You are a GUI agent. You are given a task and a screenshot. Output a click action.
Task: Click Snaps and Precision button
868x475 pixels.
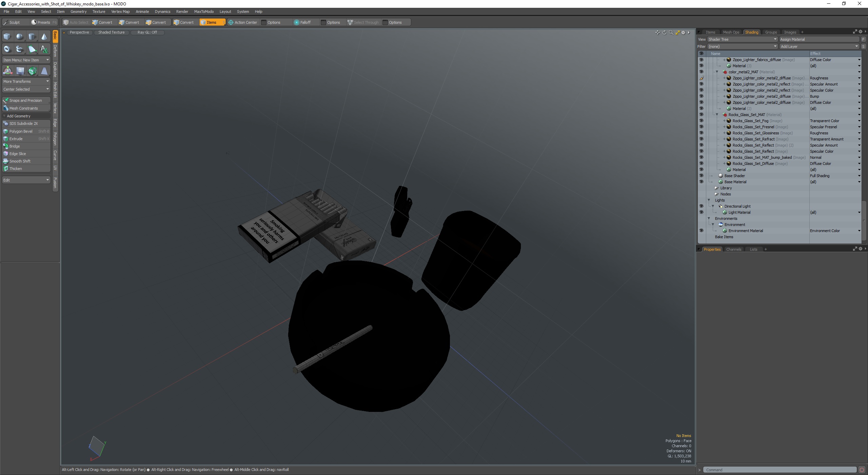click(x=26, y=100)
